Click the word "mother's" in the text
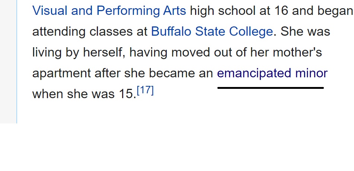Screen dimensions: 354x171 297,52
